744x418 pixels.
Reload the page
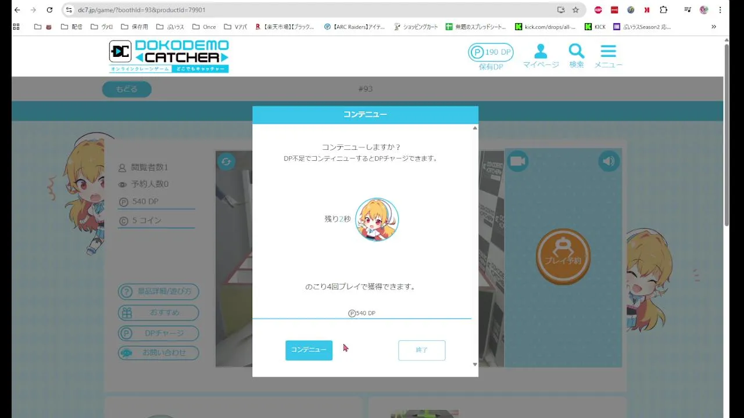pos(49,10)
